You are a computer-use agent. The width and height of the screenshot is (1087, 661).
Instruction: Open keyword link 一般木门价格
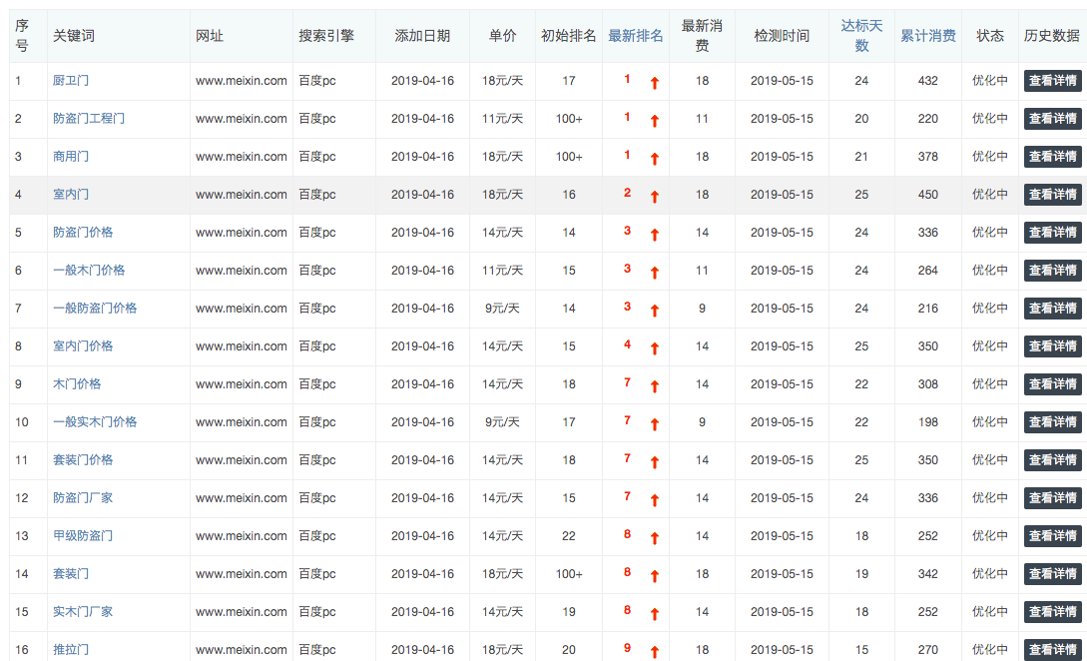point(89,271)
